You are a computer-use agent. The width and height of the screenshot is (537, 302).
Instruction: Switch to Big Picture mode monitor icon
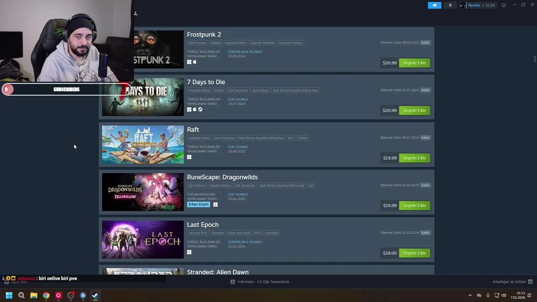pyautogui.click(x=504, y=5)
